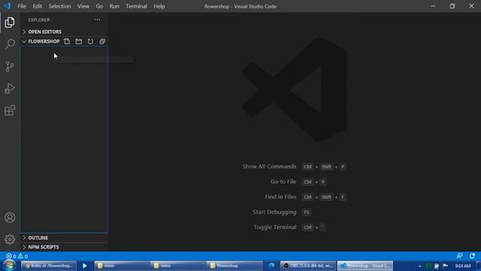Open the feedback icon in status bar
The height and width of the screenshot is (271, 481).
(459, 256)
